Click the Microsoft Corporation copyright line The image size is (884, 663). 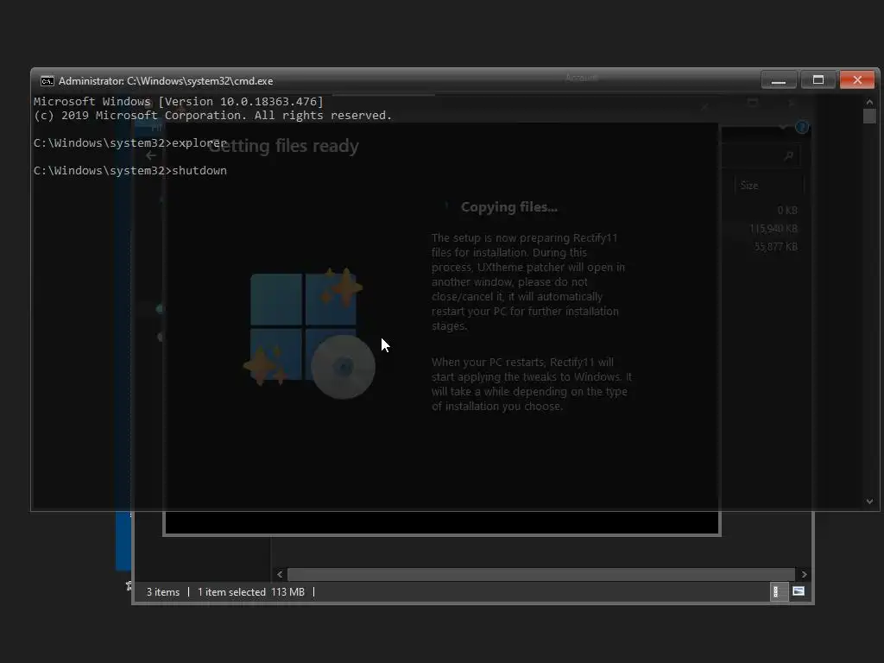point(212,116)
